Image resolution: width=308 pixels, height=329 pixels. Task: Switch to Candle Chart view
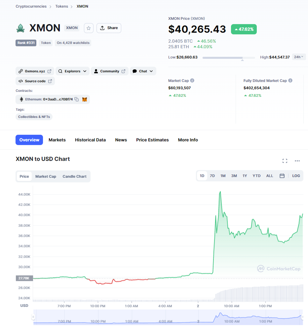pyautogui.click(x=75, y=176)
